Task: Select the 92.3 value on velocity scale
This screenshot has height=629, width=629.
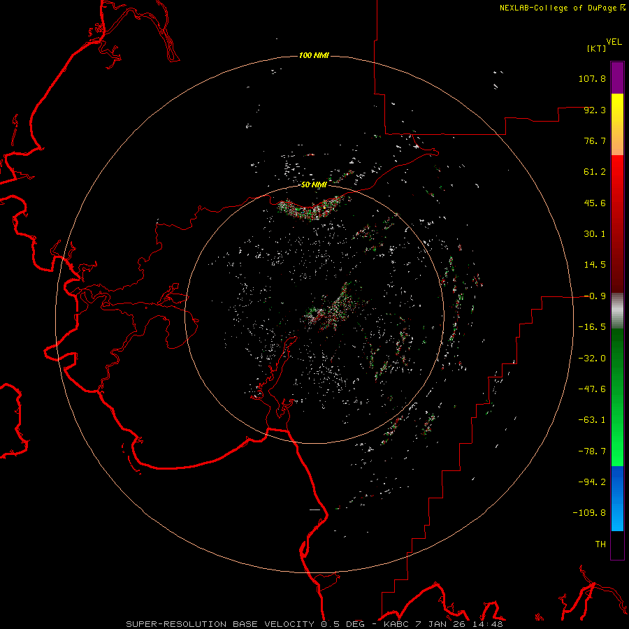Action: click(595, 110)
